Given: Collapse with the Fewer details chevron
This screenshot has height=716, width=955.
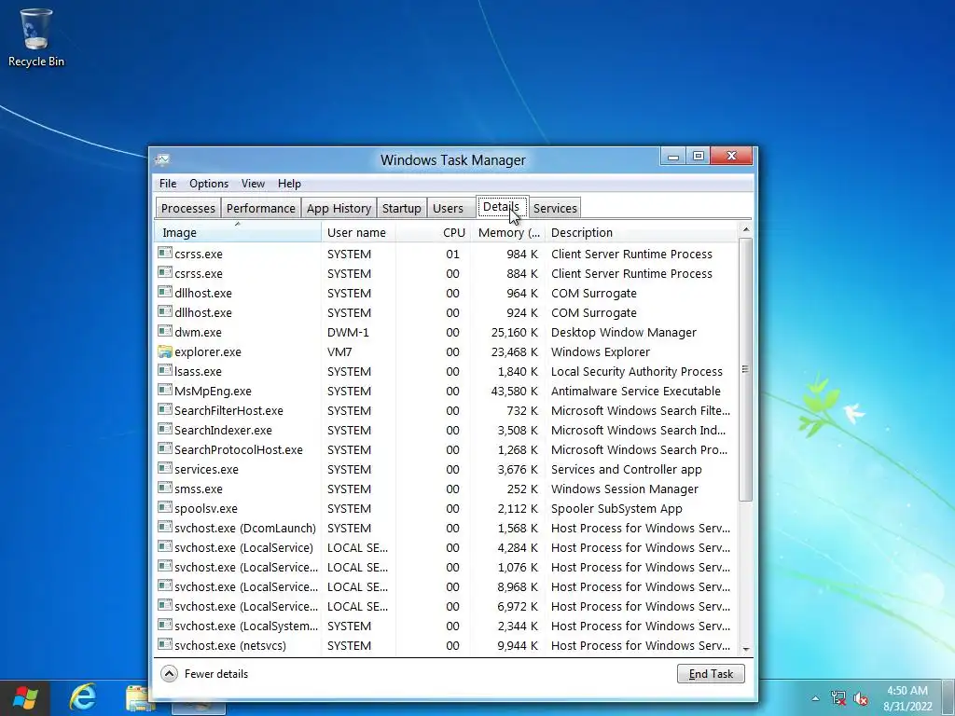Looking at the screenshot, I should click(170, 673).
